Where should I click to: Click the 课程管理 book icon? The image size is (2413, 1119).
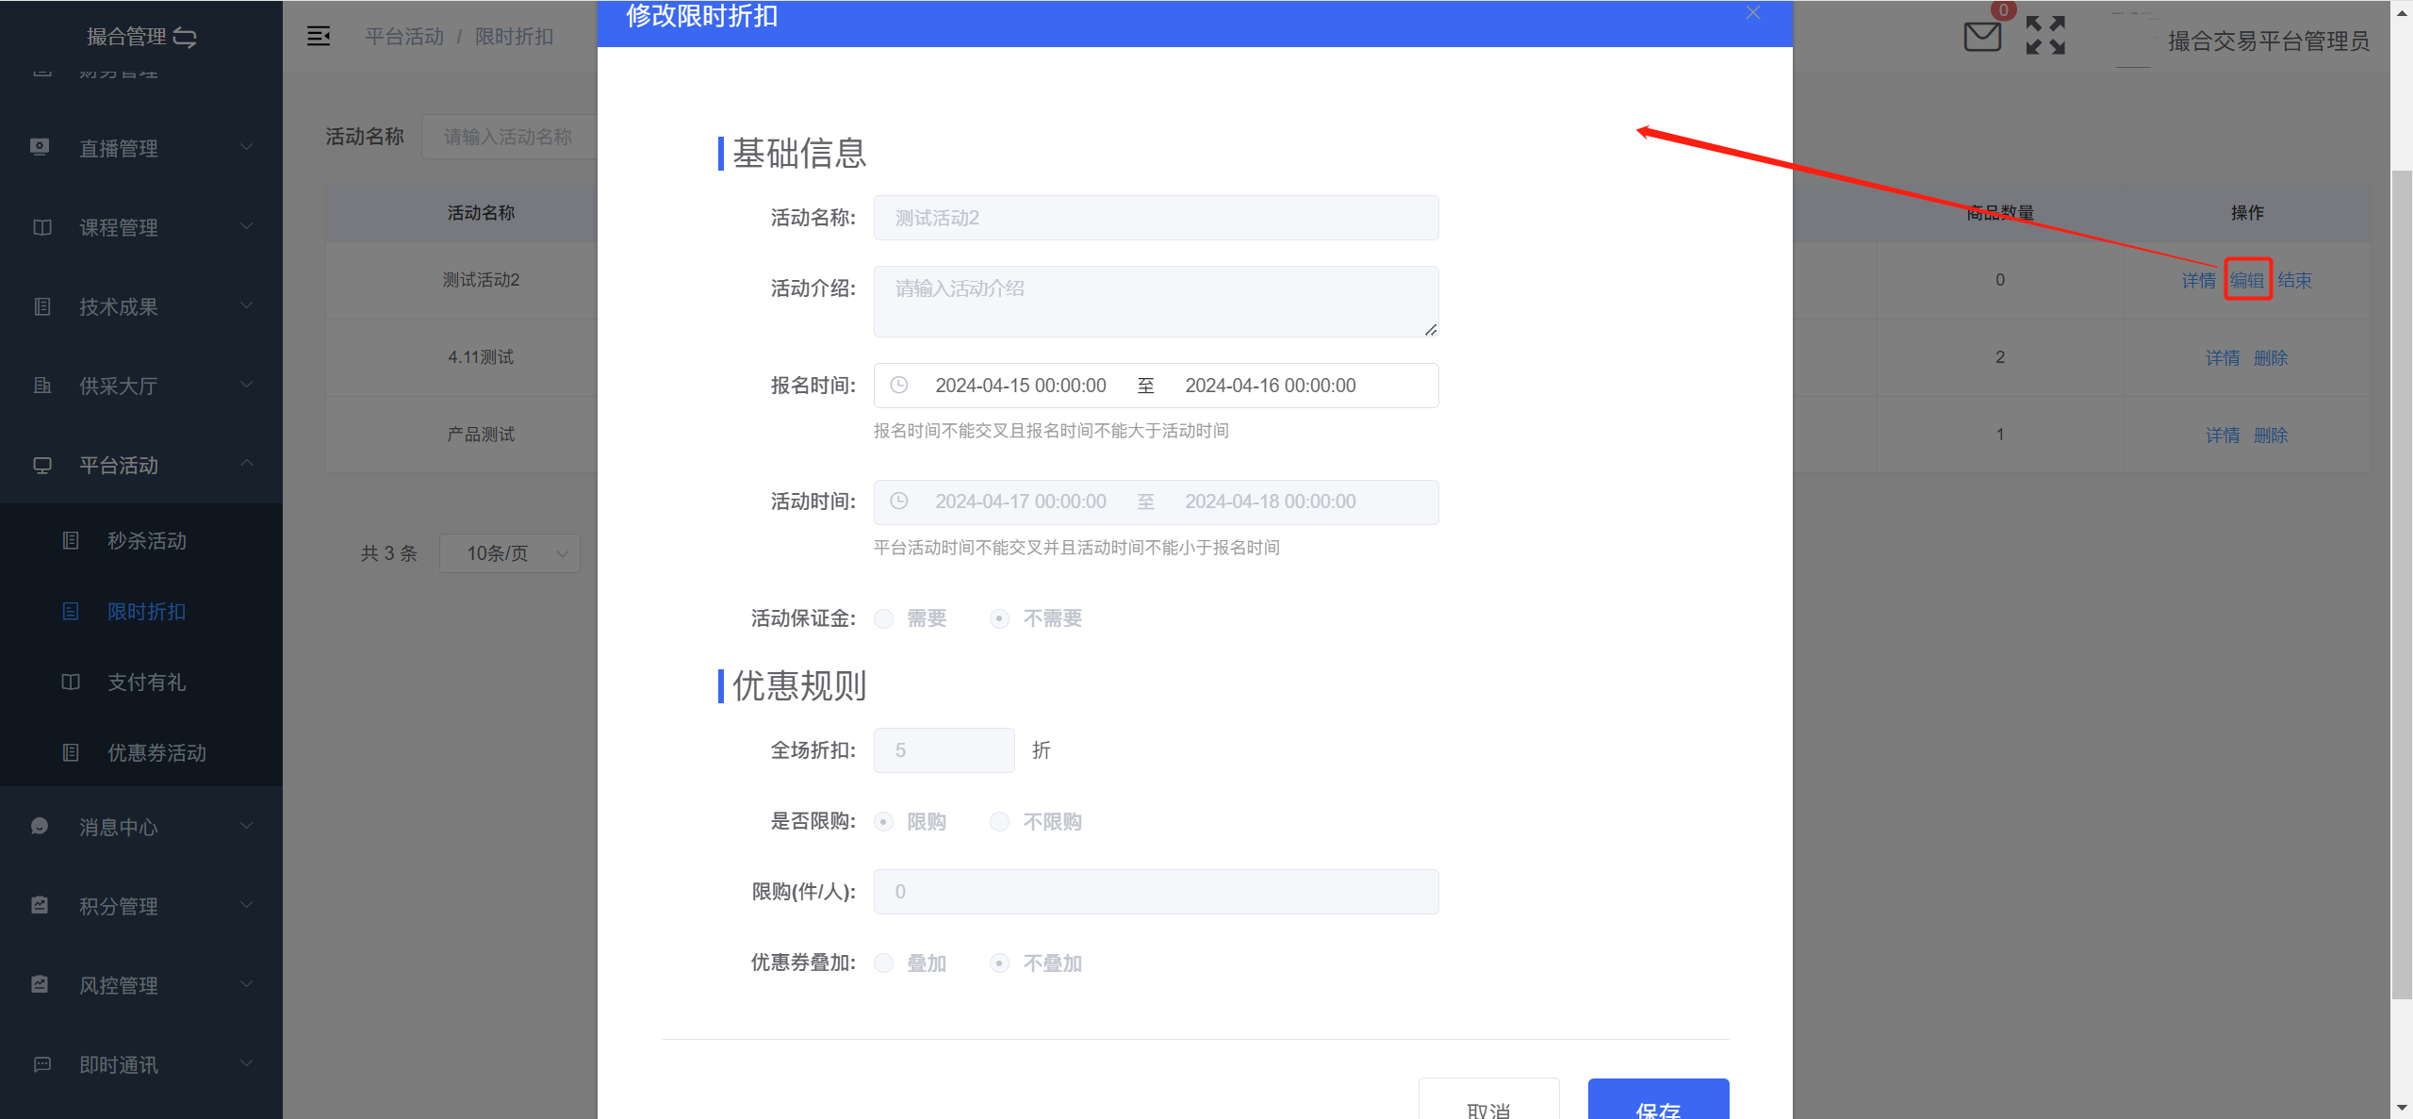42,227
